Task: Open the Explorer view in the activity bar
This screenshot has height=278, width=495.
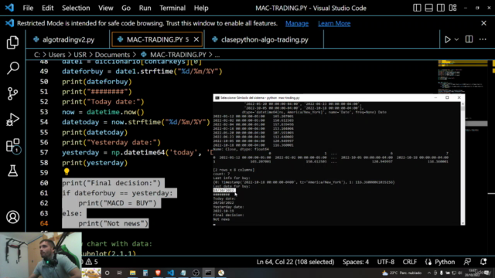Action: pyautogui.click(x=12, y=42)
